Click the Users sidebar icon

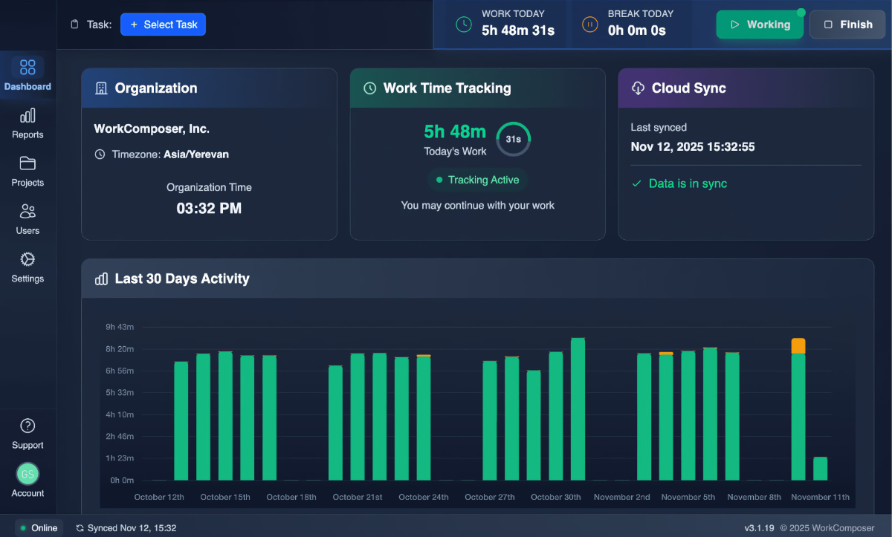[x=28, y=212]
